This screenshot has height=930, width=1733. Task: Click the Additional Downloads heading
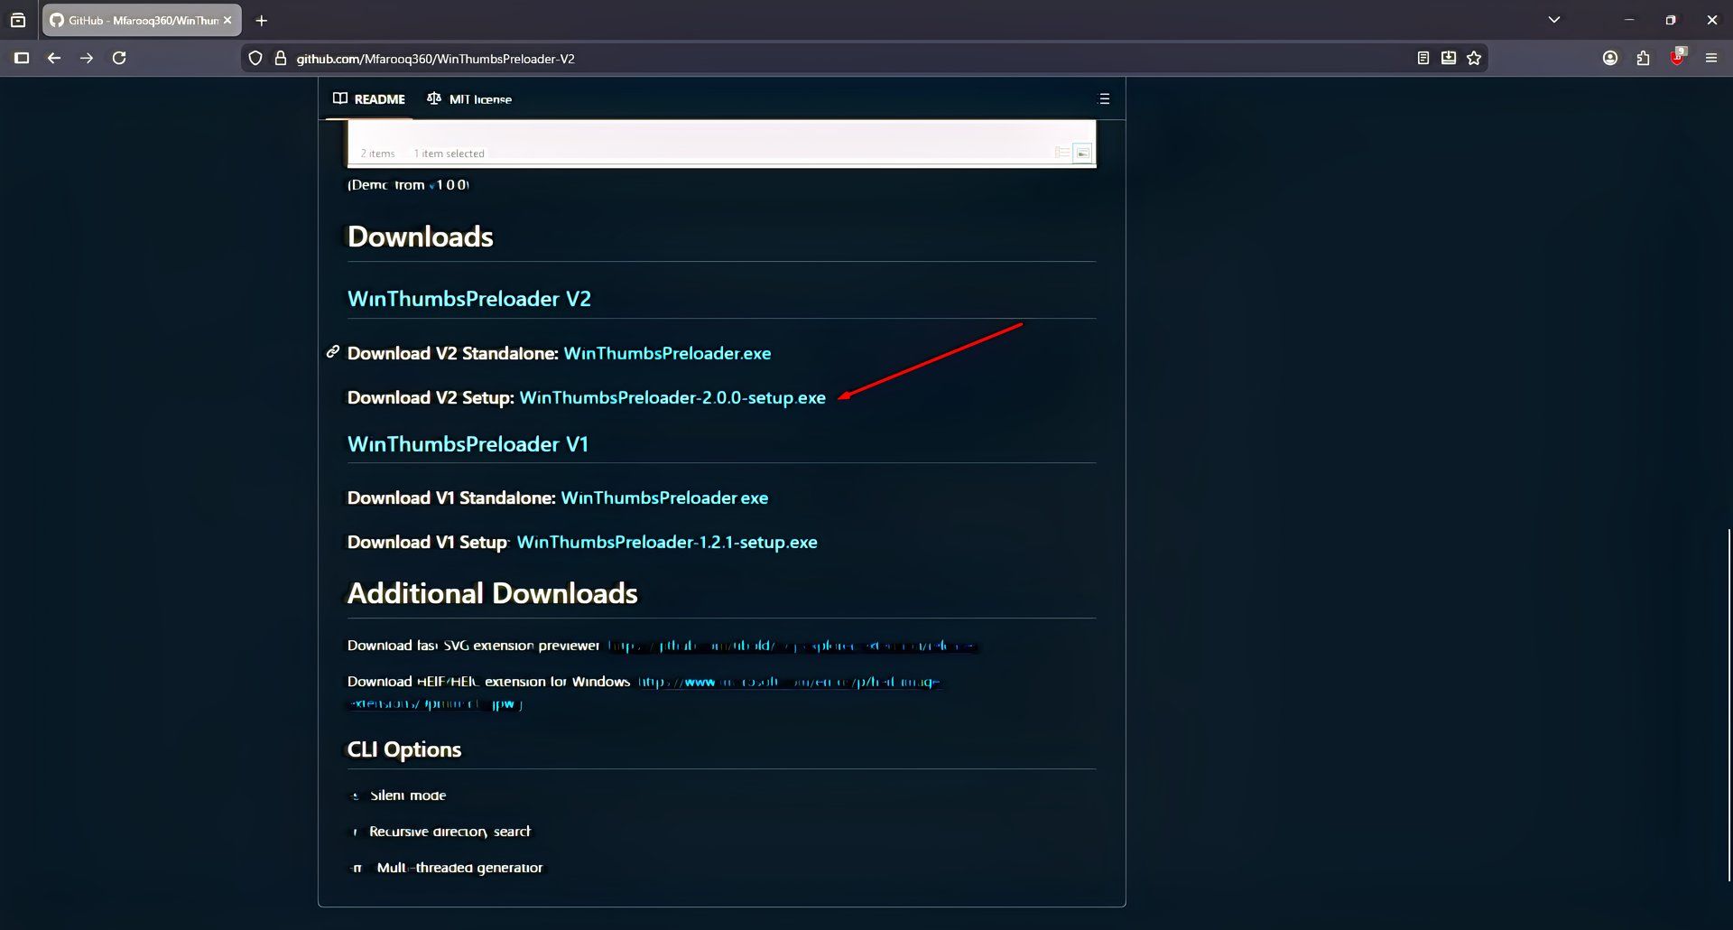coord(492,593)
